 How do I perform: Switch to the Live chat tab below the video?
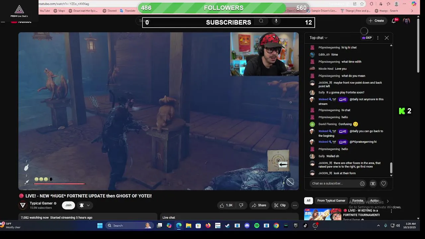tap(169, 217)
